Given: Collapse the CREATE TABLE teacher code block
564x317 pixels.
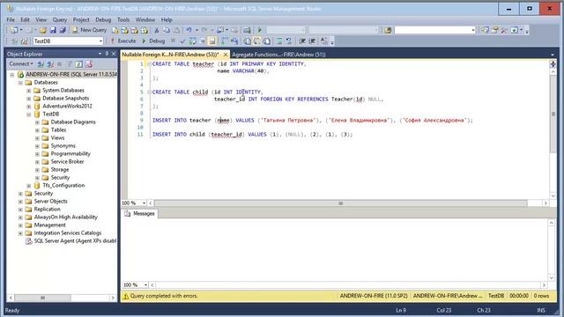Looking at the screenshot, I should click(149, 64).
